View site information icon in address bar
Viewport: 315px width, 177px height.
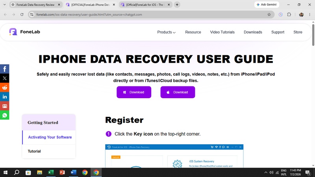(x=32, y=15)
